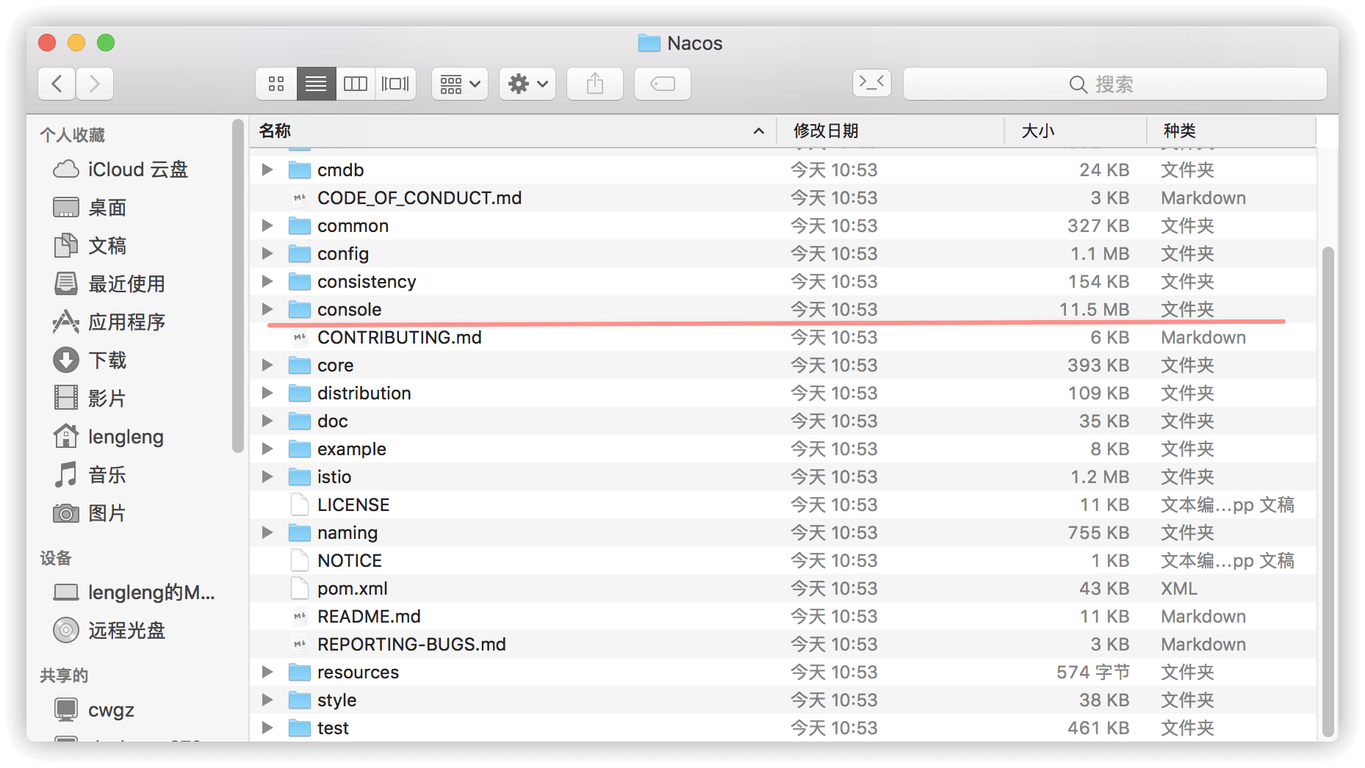
Task: Expand the test folder
Action: click(x=267, y=728)
